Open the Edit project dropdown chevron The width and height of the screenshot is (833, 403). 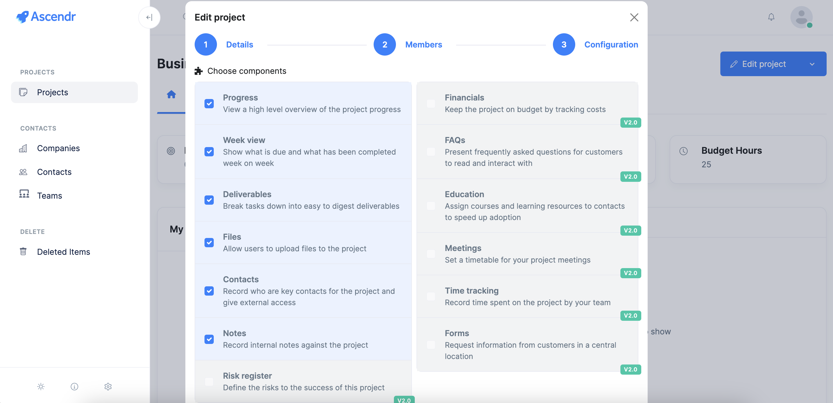(813, 64)
